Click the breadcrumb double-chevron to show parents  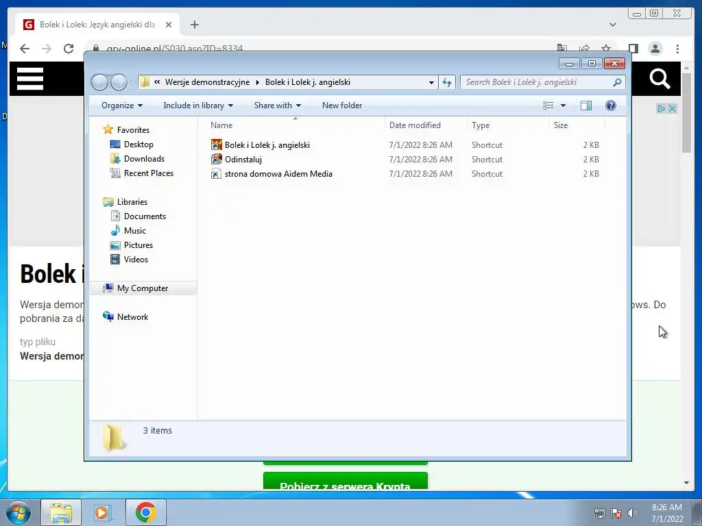click(157, 82)
